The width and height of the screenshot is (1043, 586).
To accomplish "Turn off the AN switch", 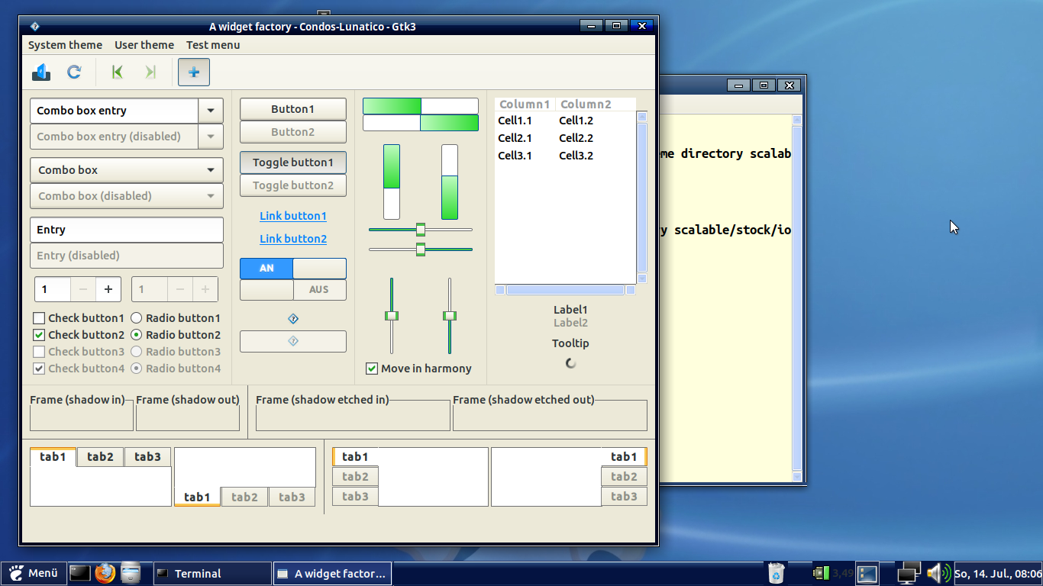I will (x=293, y=269).
